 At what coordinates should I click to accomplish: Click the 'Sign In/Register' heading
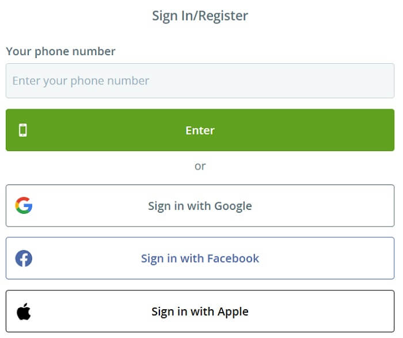[200, 16]
